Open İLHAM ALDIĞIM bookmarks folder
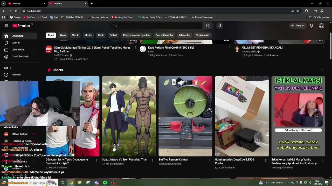 73,17
